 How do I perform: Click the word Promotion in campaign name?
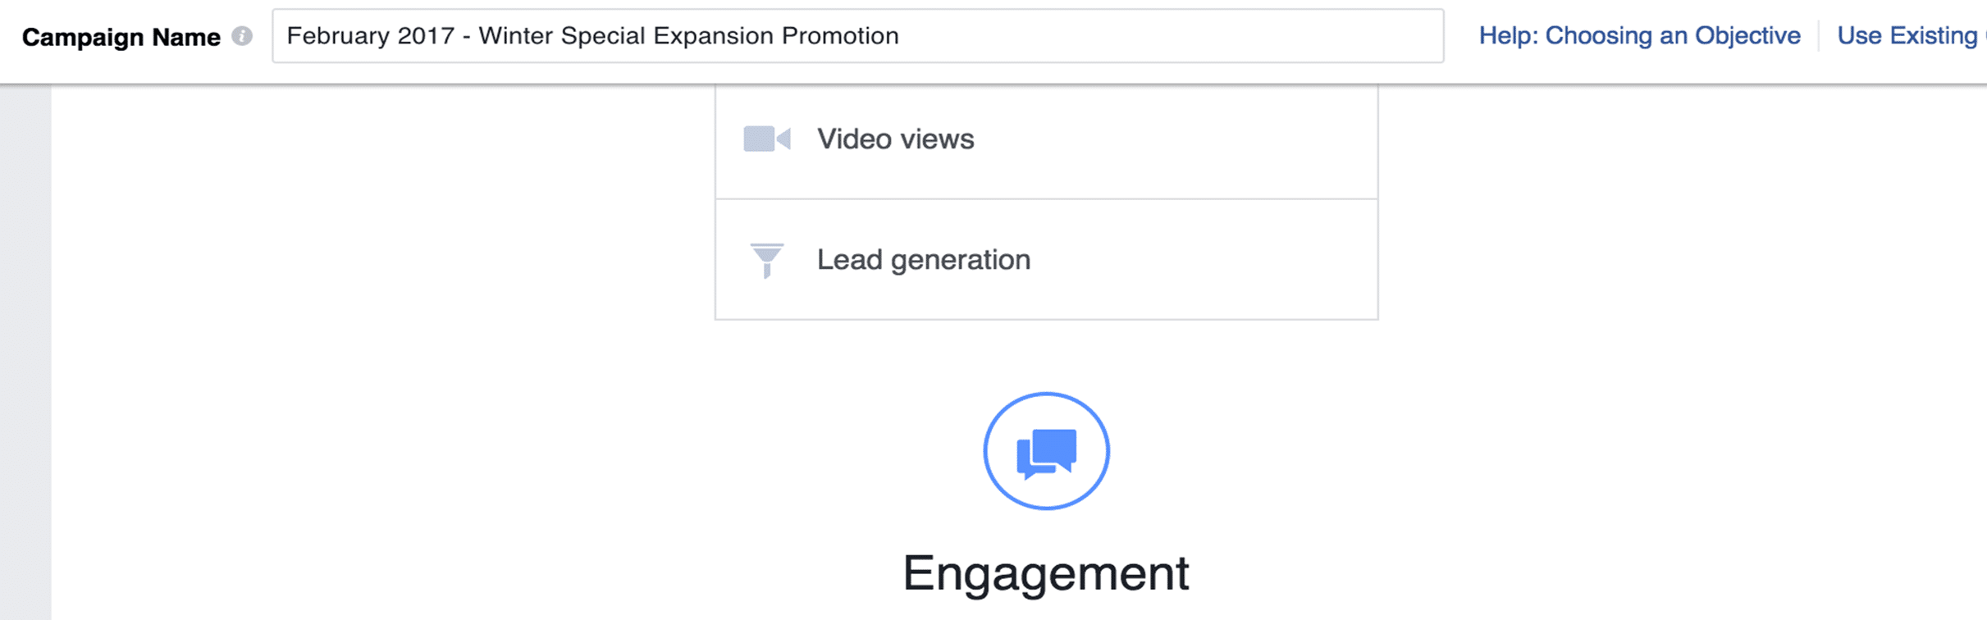point(840,36)
